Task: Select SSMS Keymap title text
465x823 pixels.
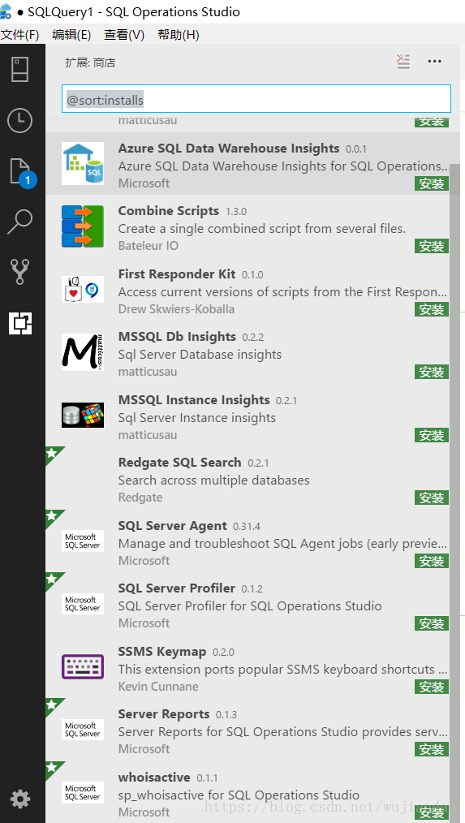Action: [x=162, y=652]
